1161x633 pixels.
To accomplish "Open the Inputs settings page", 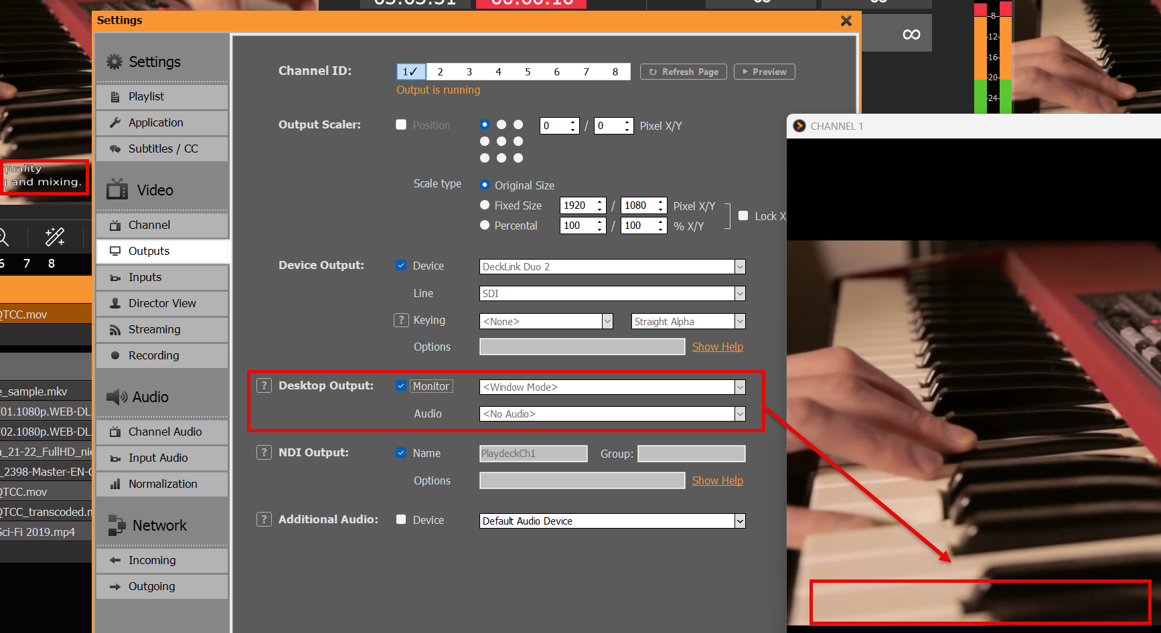I will click(x=162, y=277).
